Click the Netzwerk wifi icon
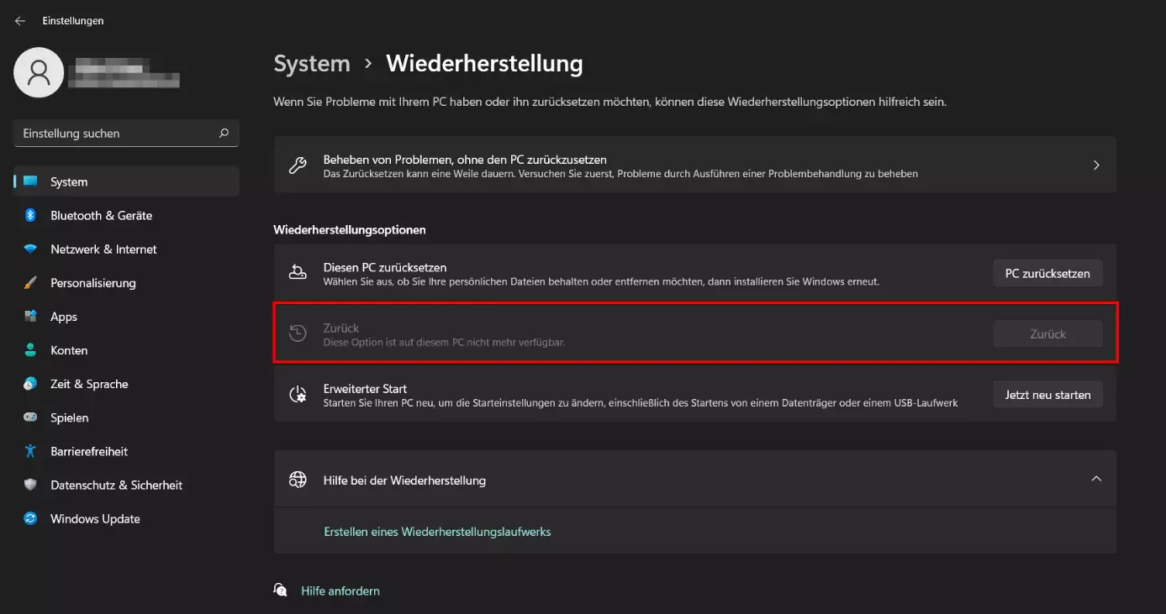The width and height of the screenshot is (1166, 614). pos(31,249)
